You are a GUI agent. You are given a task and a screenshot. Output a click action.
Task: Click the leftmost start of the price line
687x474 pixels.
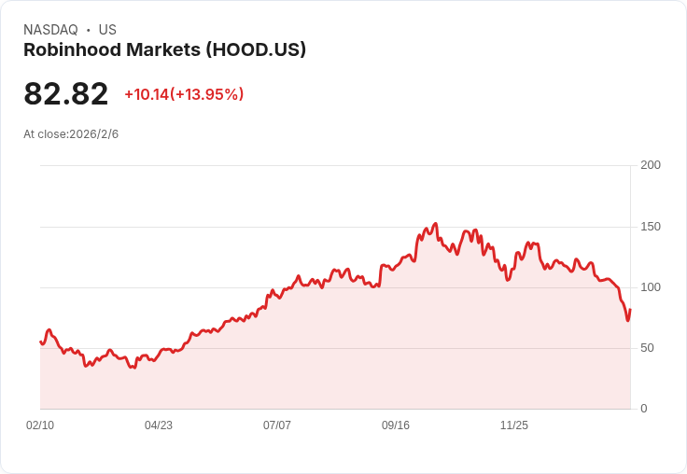coord(40,342)
